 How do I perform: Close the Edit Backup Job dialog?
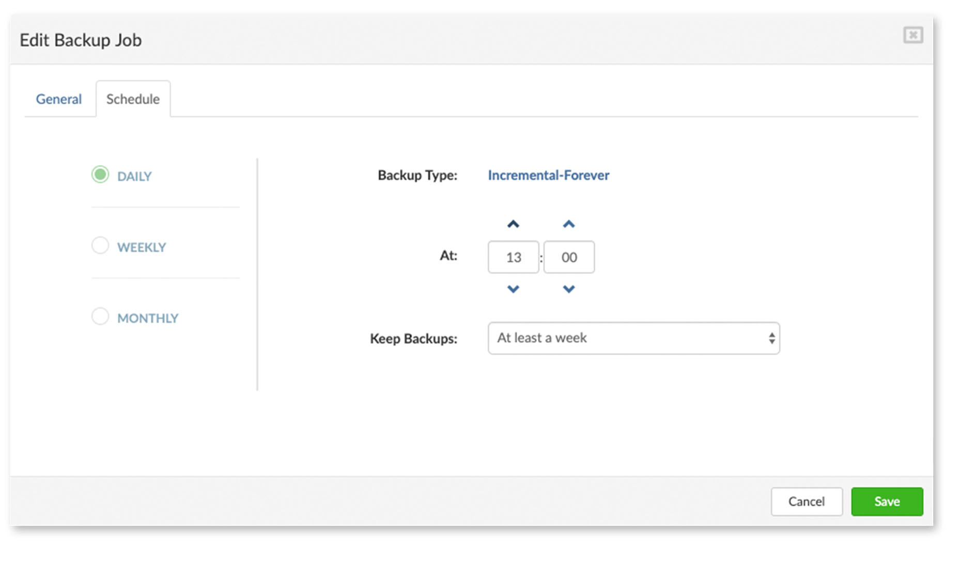(x=912, y=35)
